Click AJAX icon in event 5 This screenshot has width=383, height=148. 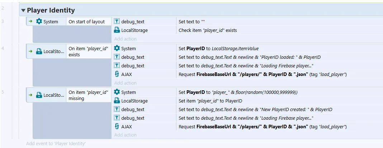(x=117, y=126)
